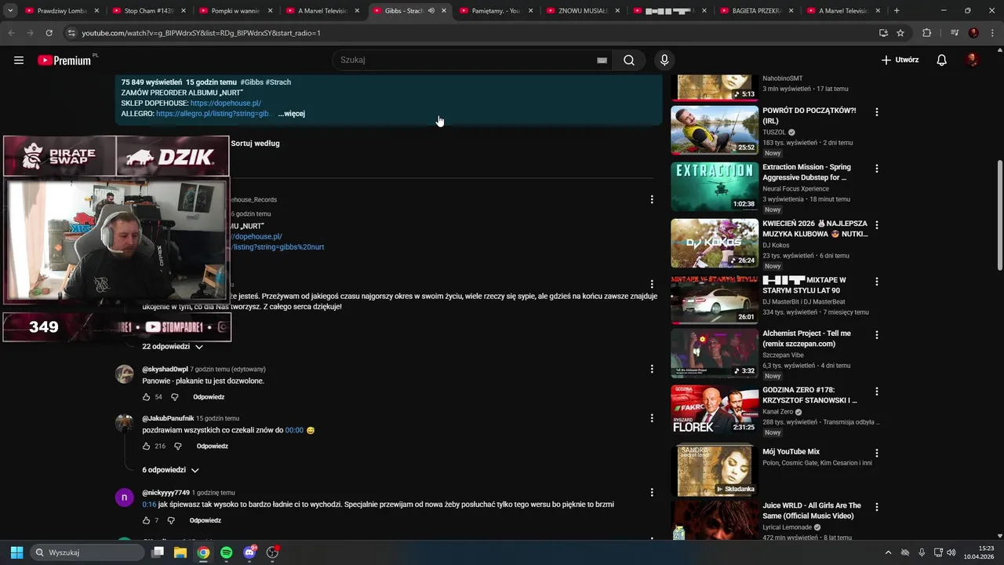Dislike the comment by @nickyyyy7749
Image resolution: width=1004 pixels, height=565 pixels.
pyautogui.click(x=171, y=520)
